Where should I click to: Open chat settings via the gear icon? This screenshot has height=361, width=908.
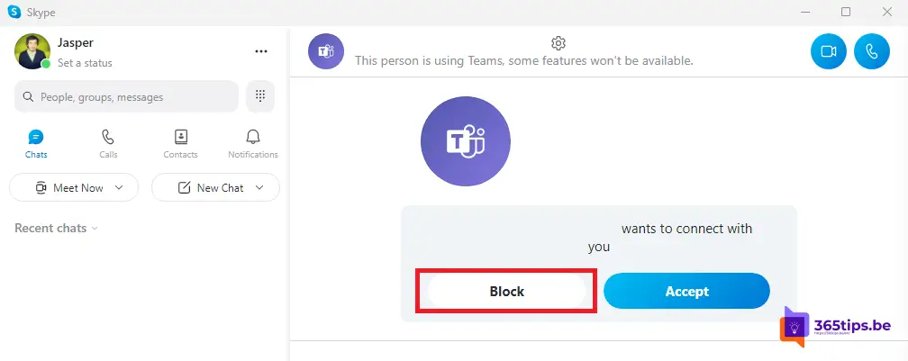[x=558, y=43]
